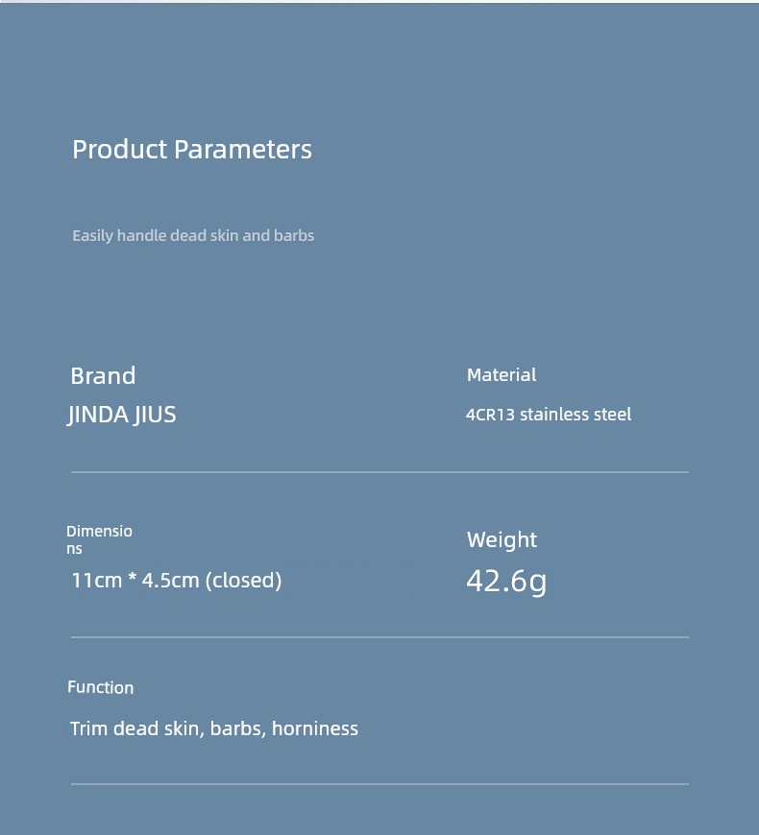The width and height of the screenshot is (759, 835).
Task: Click the "4CR13" steel grade code
Action: click(x=490, y=415)
